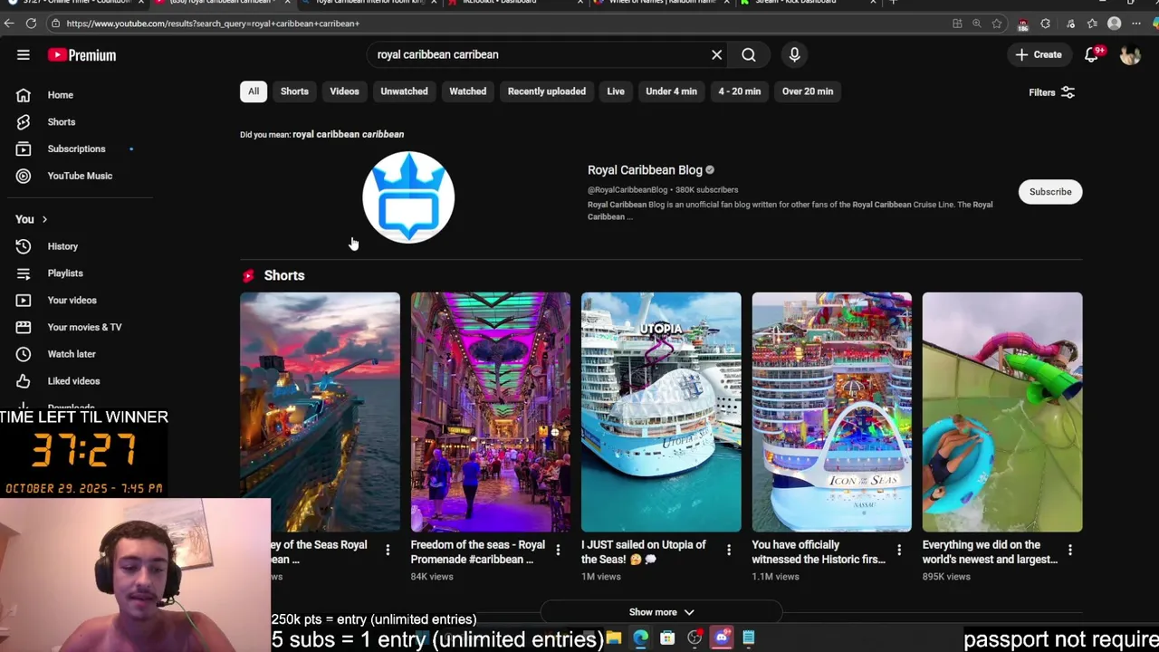Subscribe to Royal Caribbean Blog
The width and height of the screenshot is (1159, 652).
pyautogui.click(x=1050, y=192)
